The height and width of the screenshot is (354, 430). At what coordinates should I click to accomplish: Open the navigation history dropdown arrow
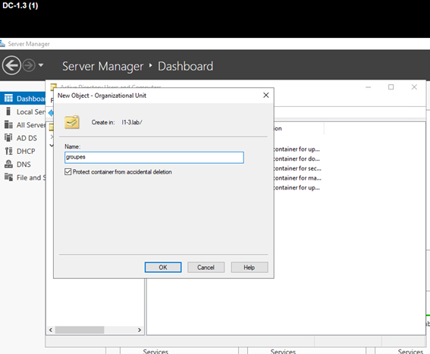click(x=41, y=65)
